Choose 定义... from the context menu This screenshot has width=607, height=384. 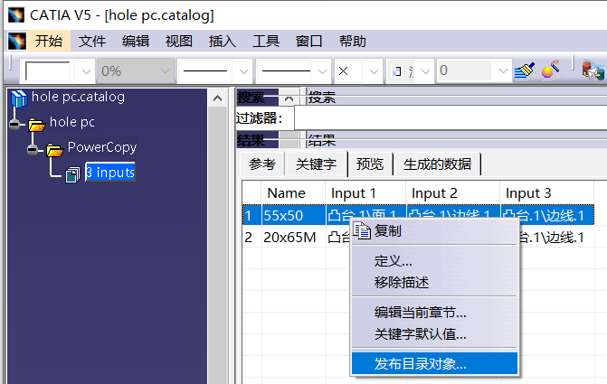[434, 261]
